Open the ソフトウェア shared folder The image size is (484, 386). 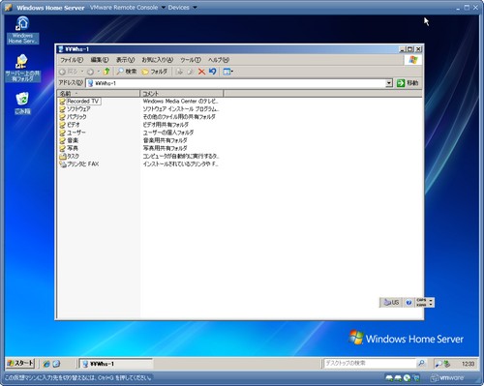coord(75,109)
